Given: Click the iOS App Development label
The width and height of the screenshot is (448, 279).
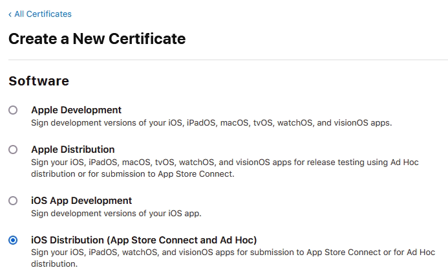Looking at the screenshot, I should click(x=81, y=201).
